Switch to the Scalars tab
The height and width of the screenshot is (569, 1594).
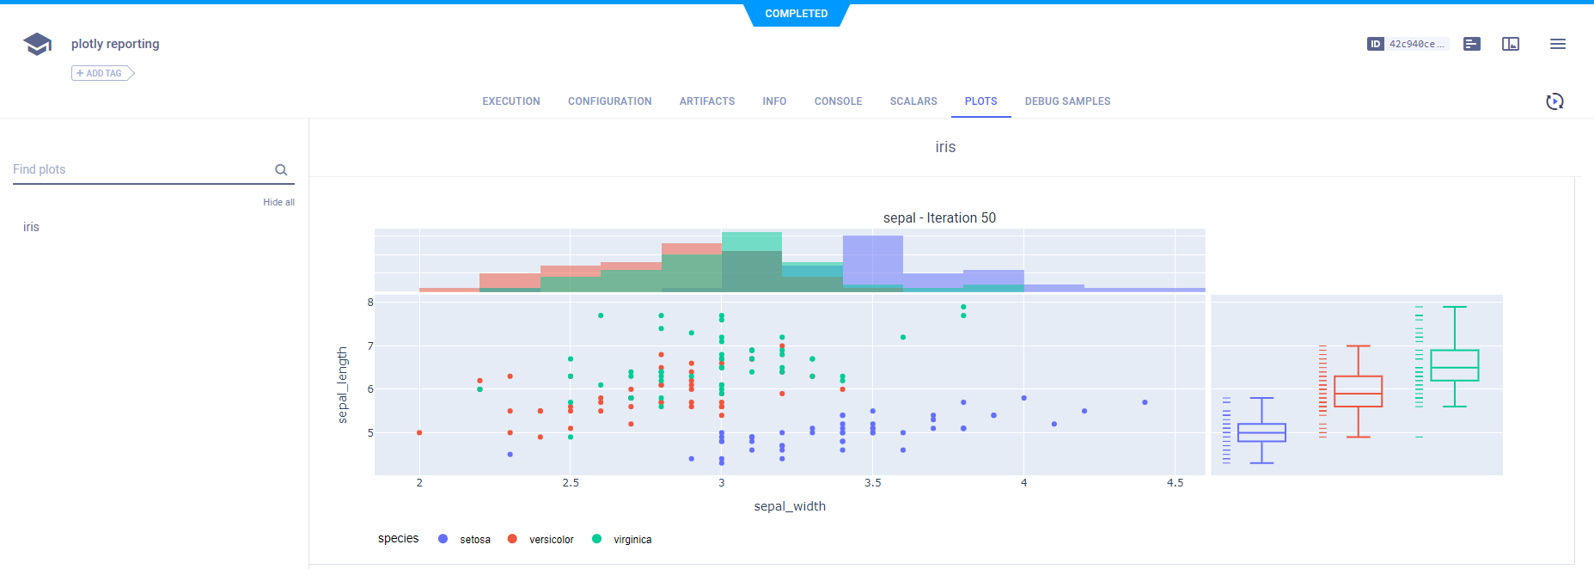coord(913,101)
